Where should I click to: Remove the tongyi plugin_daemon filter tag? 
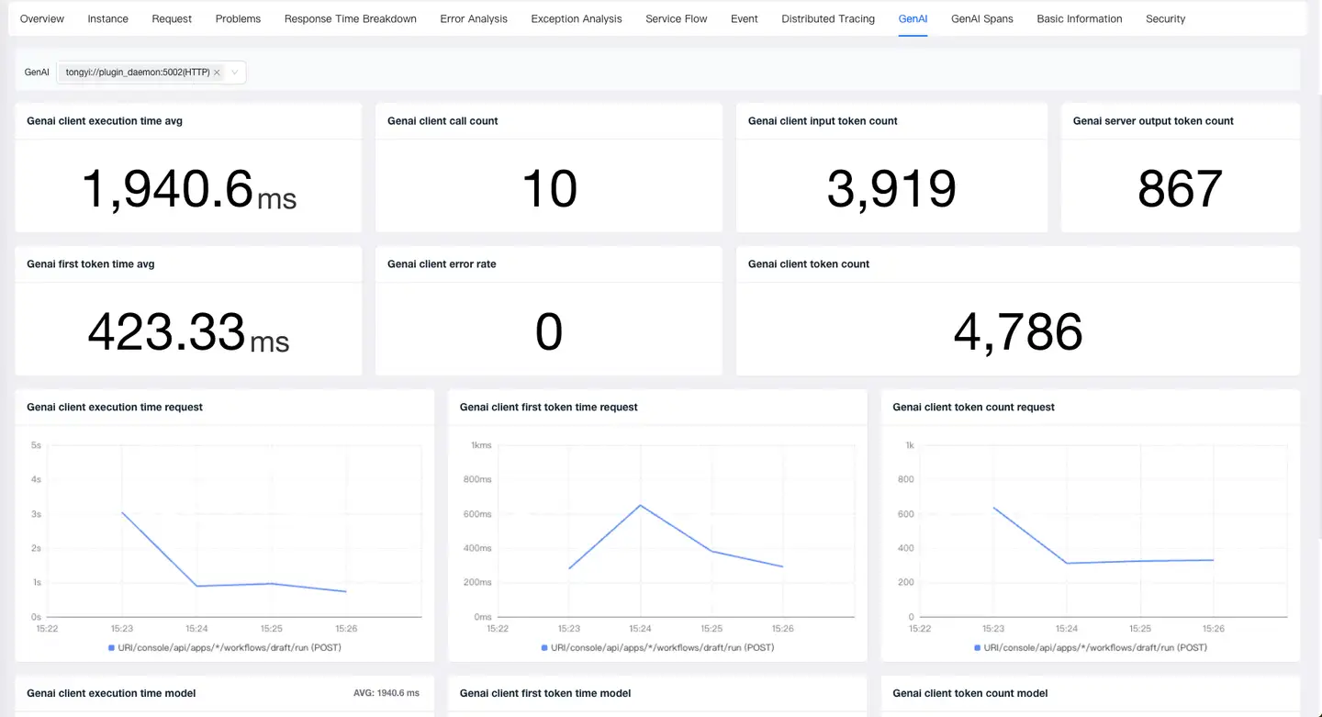point(217,72)
